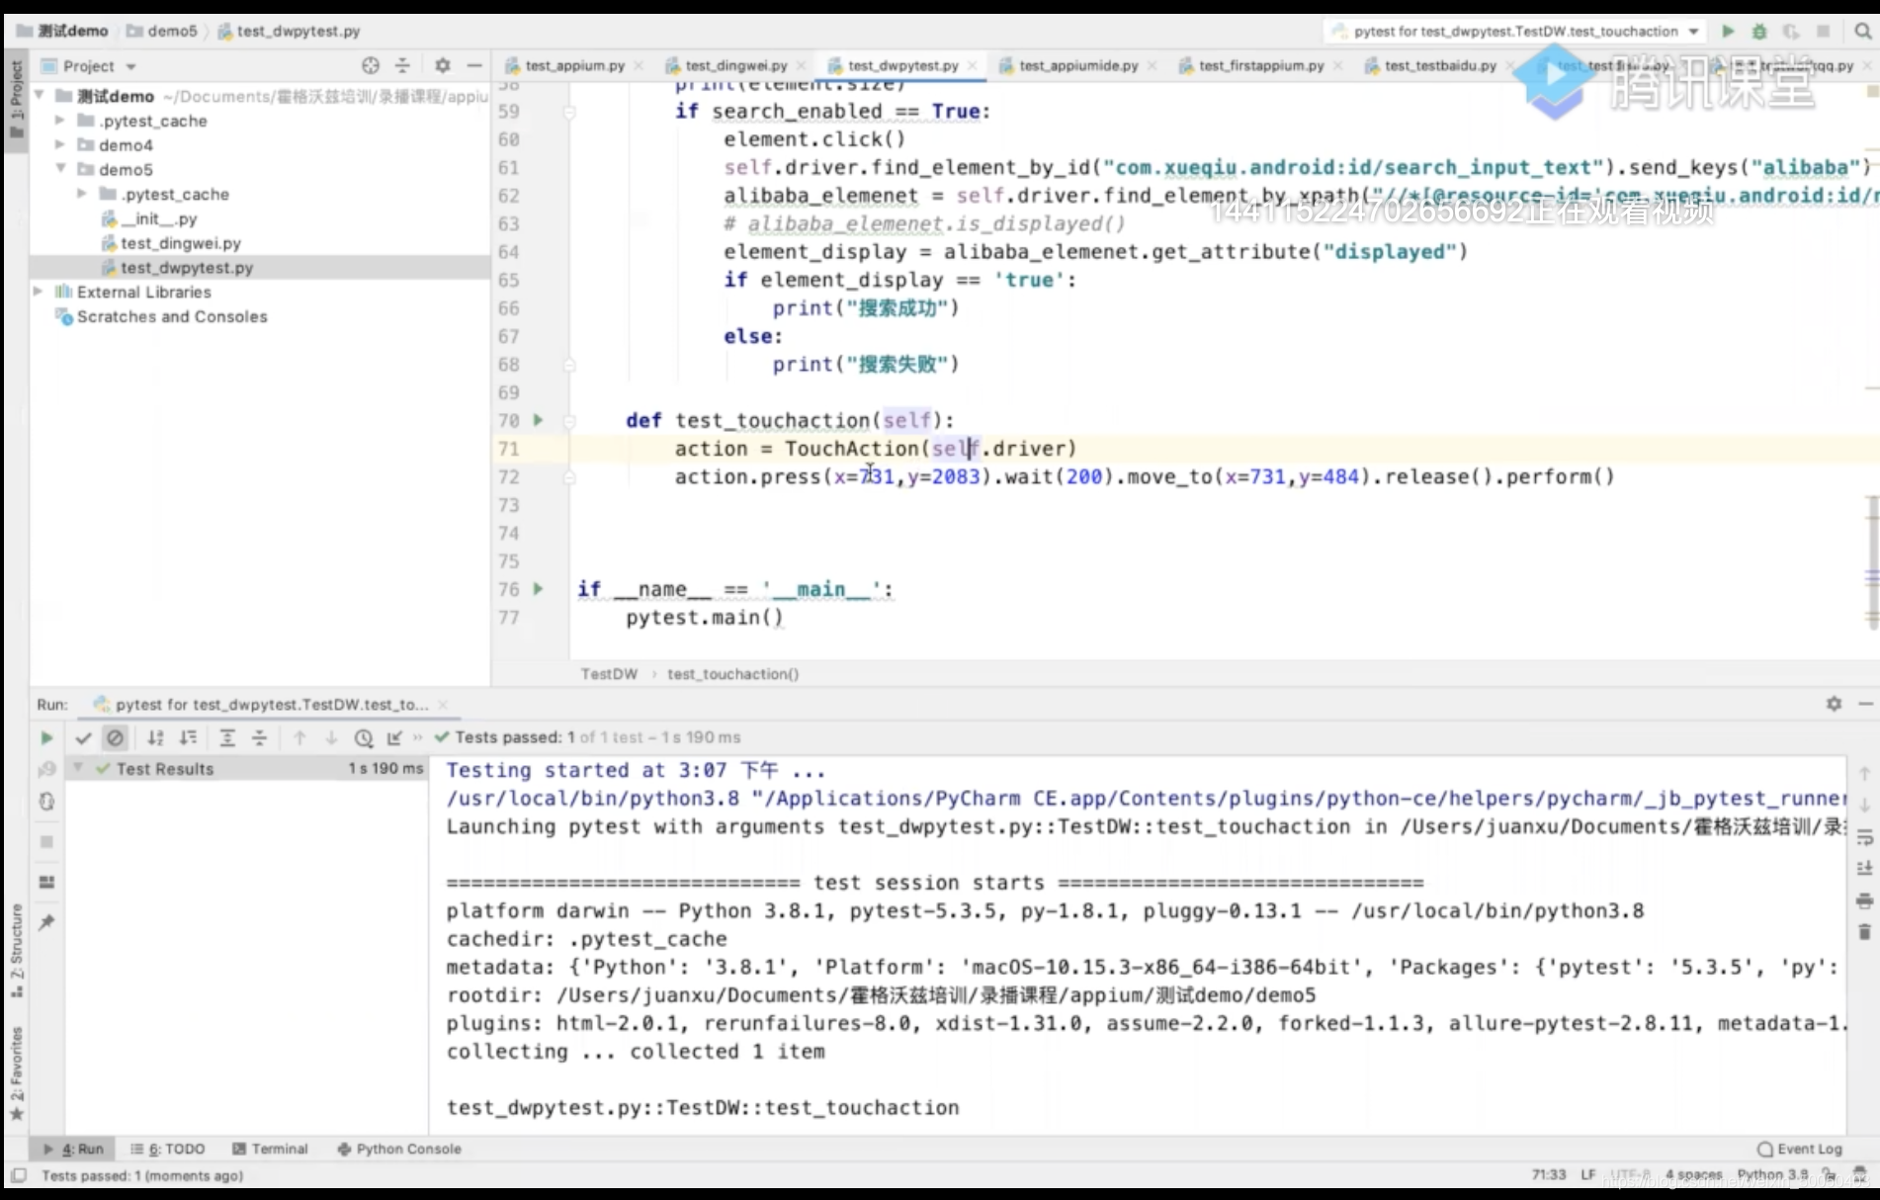Image resolution: width=1880 pixels, height=1200 pixels.
Task: Open 2: Favorites side tool tab
Action: [16, 1073]
